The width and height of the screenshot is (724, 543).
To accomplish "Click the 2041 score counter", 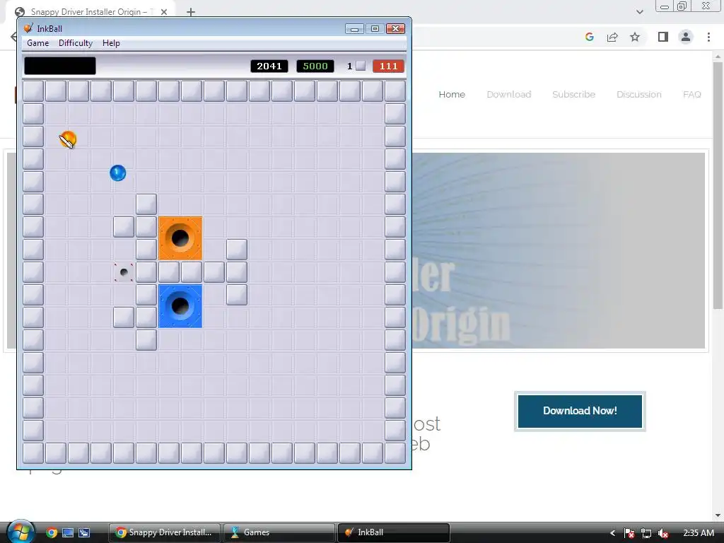I will point(269,66).
